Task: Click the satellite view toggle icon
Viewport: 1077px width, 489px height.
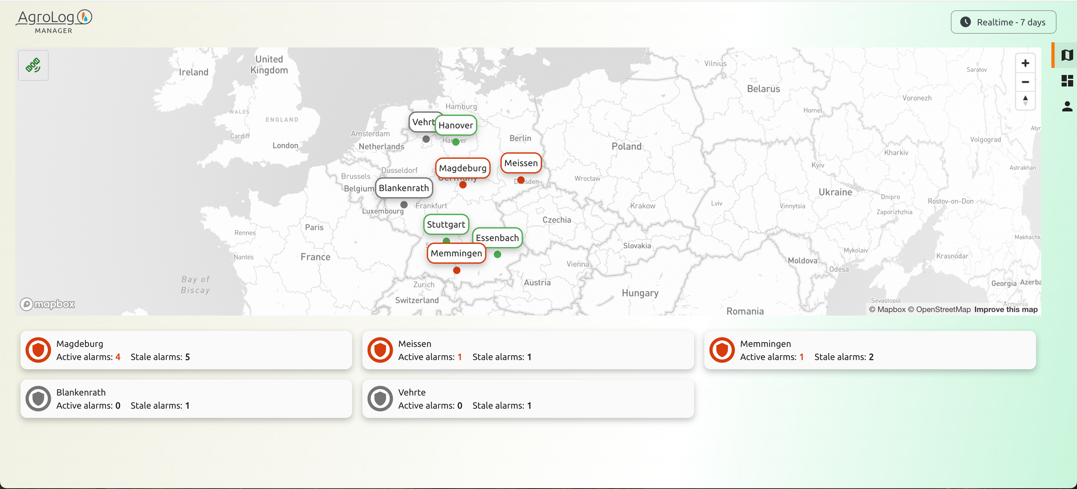Action: click(33, 65)
